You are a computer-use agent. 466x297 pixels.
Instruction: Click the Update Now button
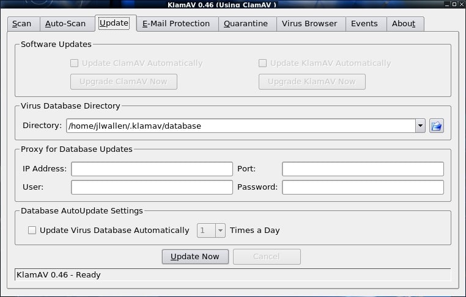pyautogui.click(x=195, y=257)
